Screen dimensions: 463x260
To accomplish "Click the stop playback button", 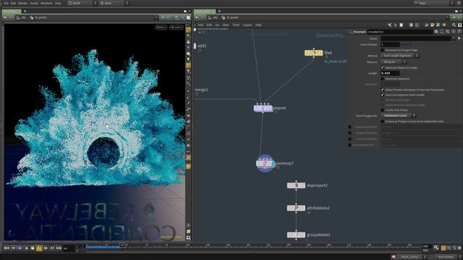I will pyautogui.click(x=33, y=248).
